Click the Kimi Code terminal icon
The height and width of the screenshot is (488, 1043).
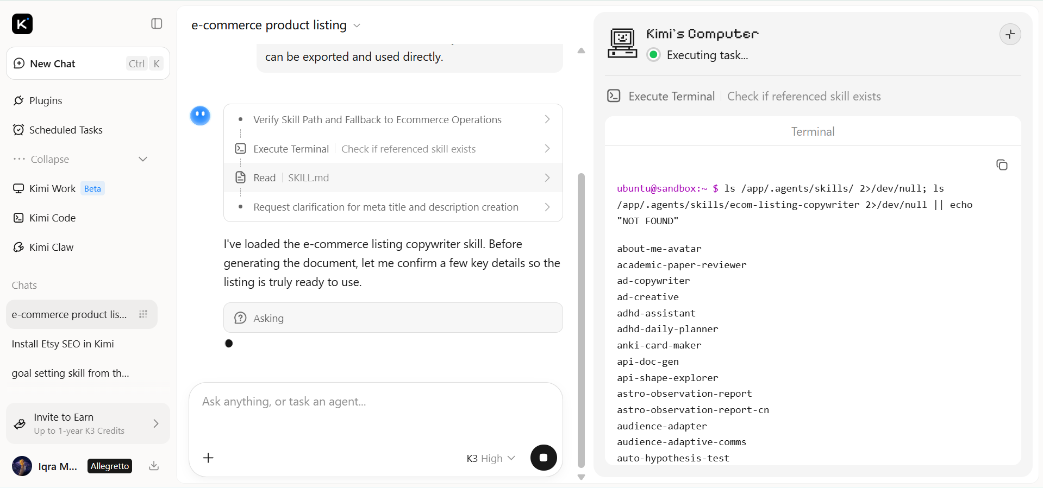tap(18, 218)
